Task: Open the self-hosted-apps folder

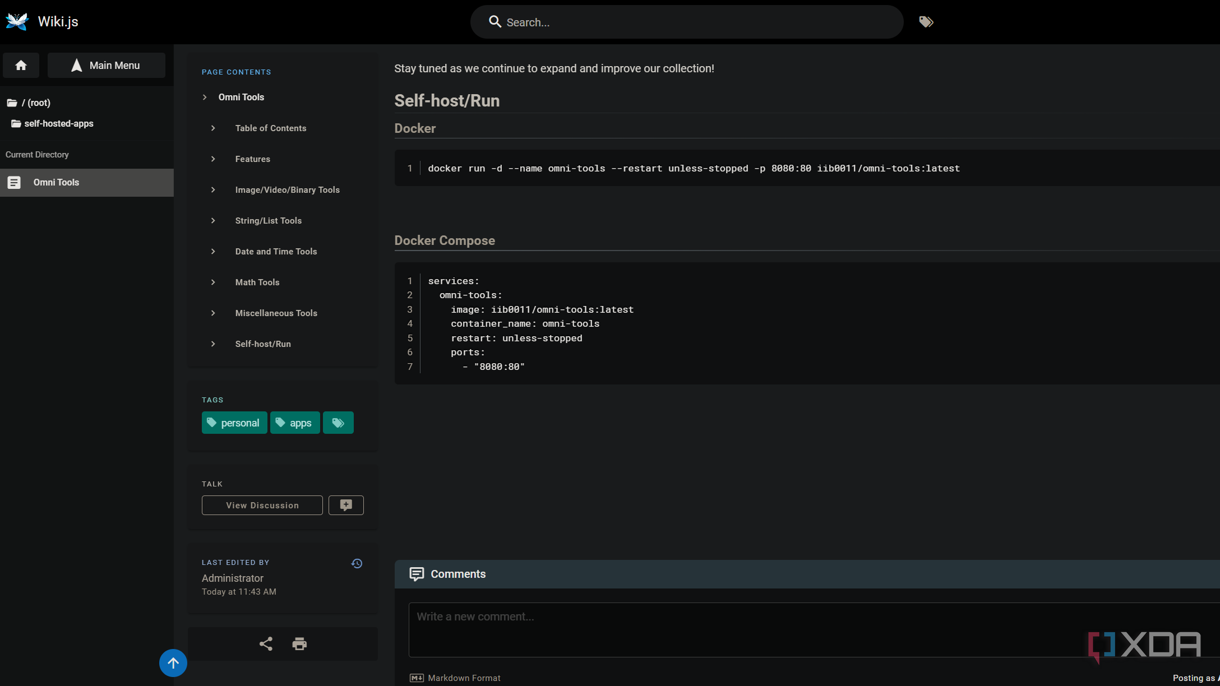Action: [x=53, y=123]
